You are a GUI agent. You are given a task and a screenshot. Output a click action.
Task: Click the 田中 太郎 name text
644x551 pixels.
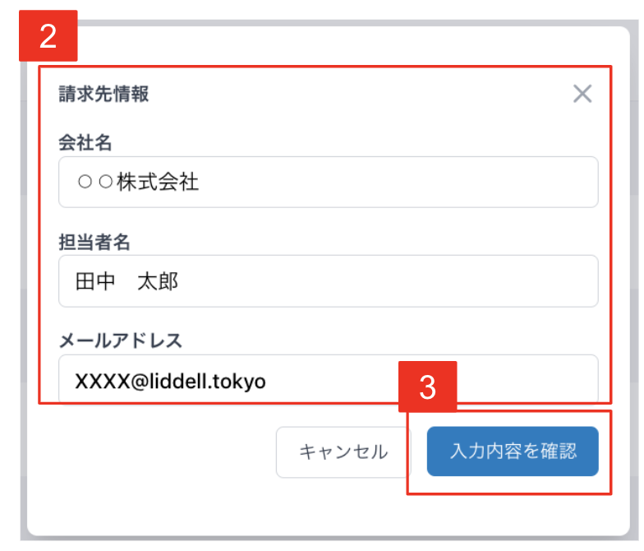point(126,281)
